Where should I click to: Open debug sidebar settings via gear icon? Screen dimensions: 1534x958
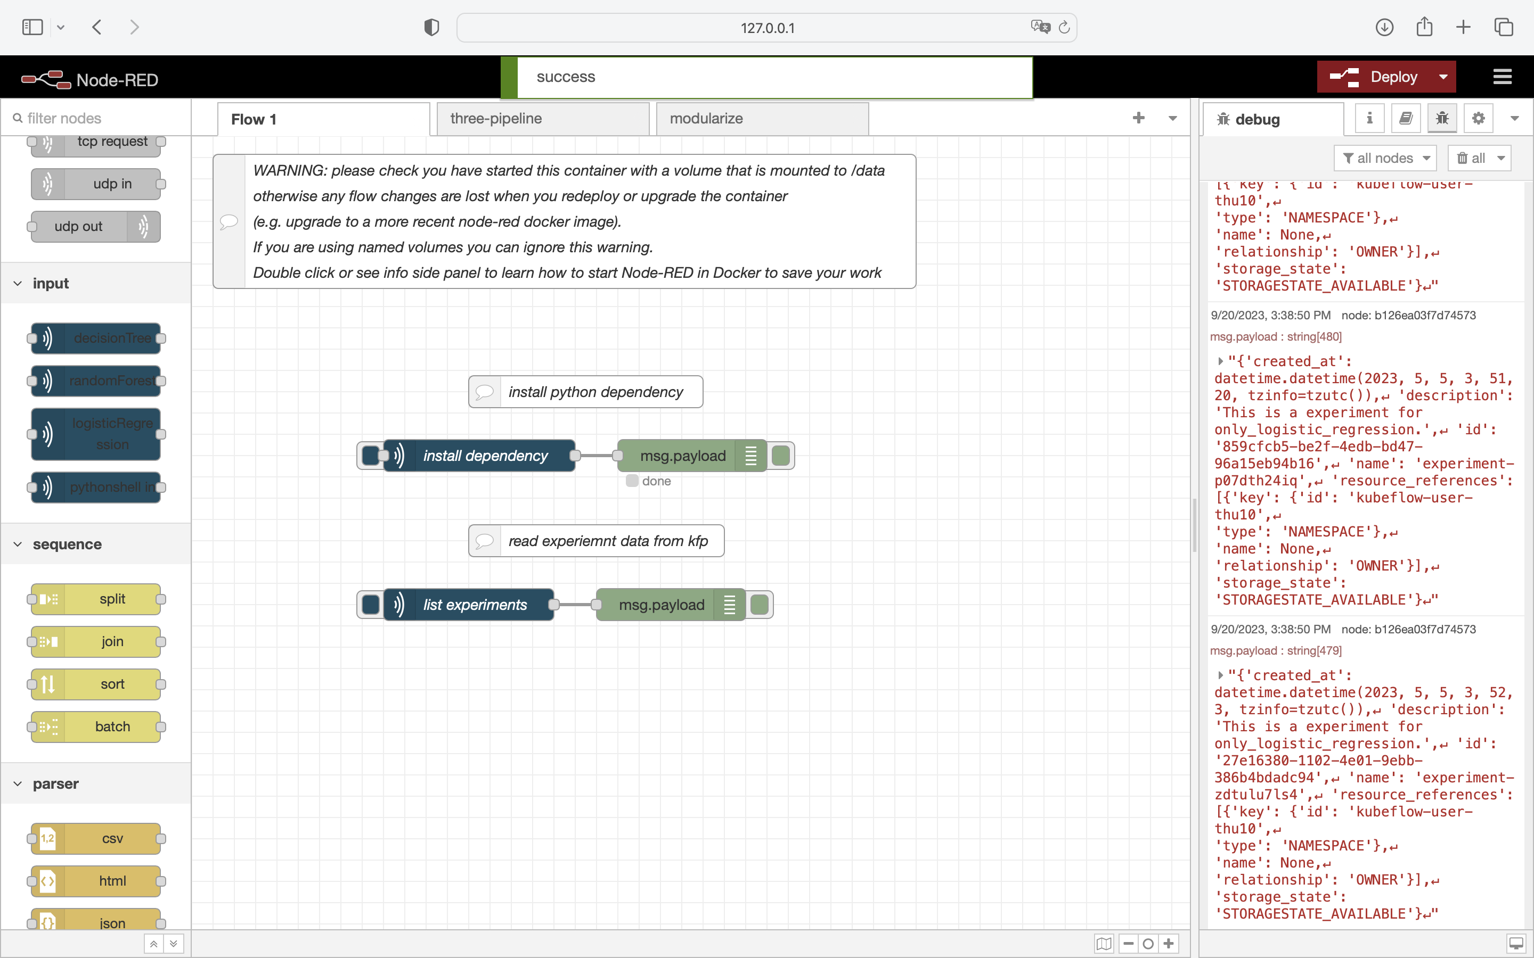(x=1478, y=118)
